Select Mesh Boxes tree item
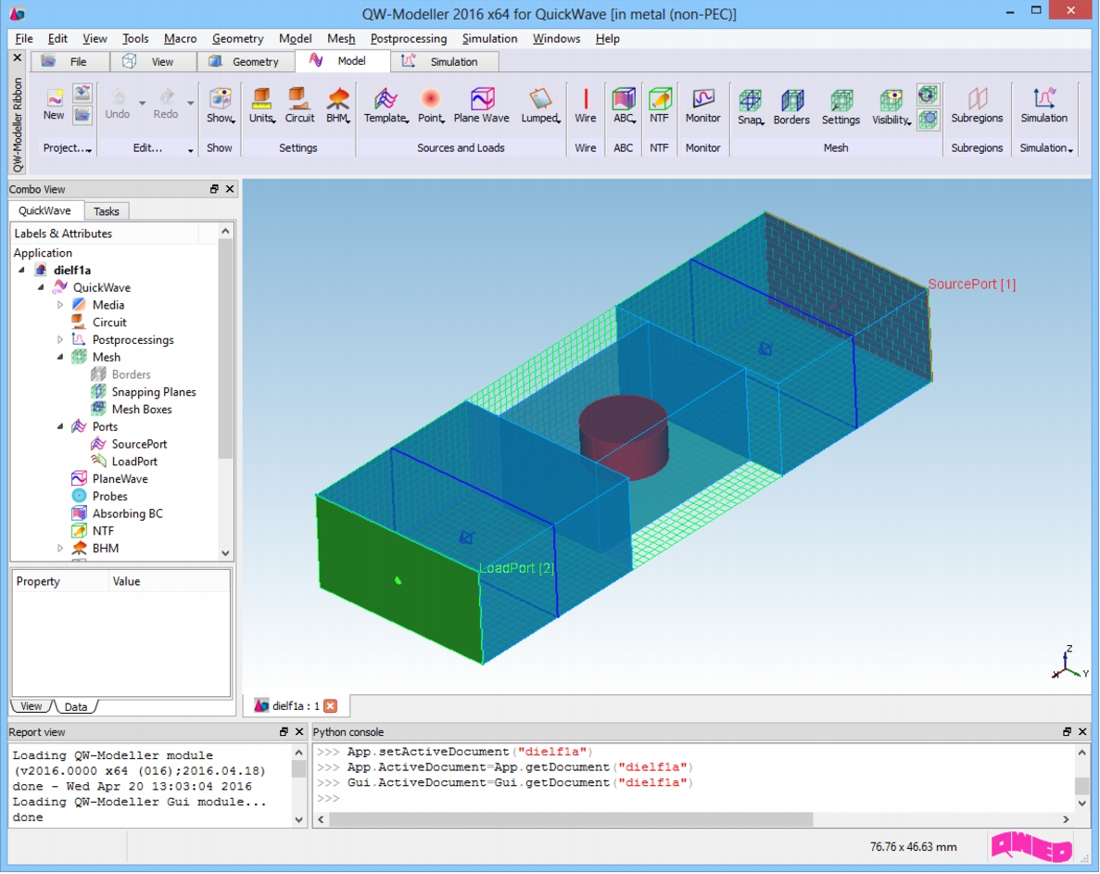 click(x=132, y=410)
